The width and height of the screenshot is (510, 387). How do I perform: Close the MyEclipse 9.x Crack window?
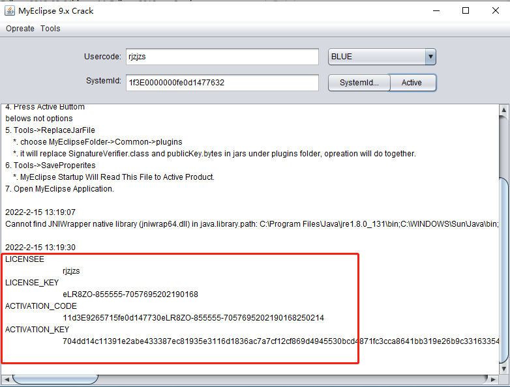coord(496,10)
